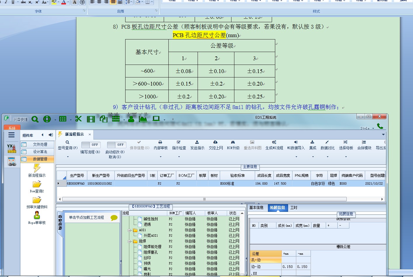Toggle the 编写流程(R) OFF switch
The image size is (413, 277).
91,145
